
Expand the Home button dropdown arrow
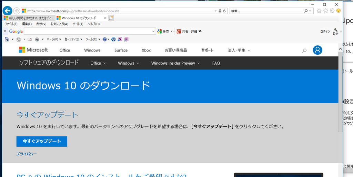click(12, 39)
